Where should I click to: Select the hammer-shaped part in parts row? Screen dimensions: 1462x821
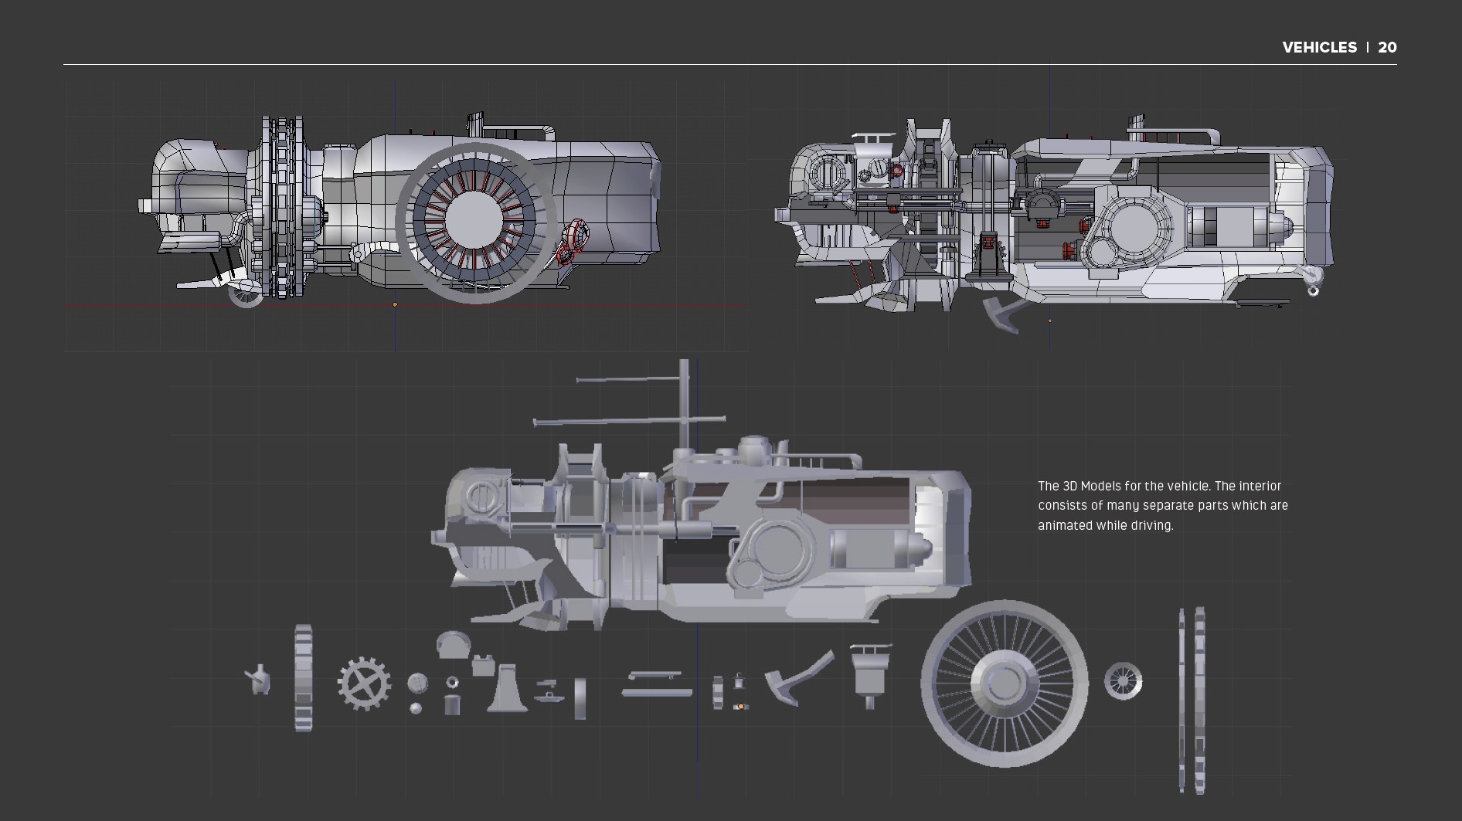pyautogui.click(x=797, y=678)
